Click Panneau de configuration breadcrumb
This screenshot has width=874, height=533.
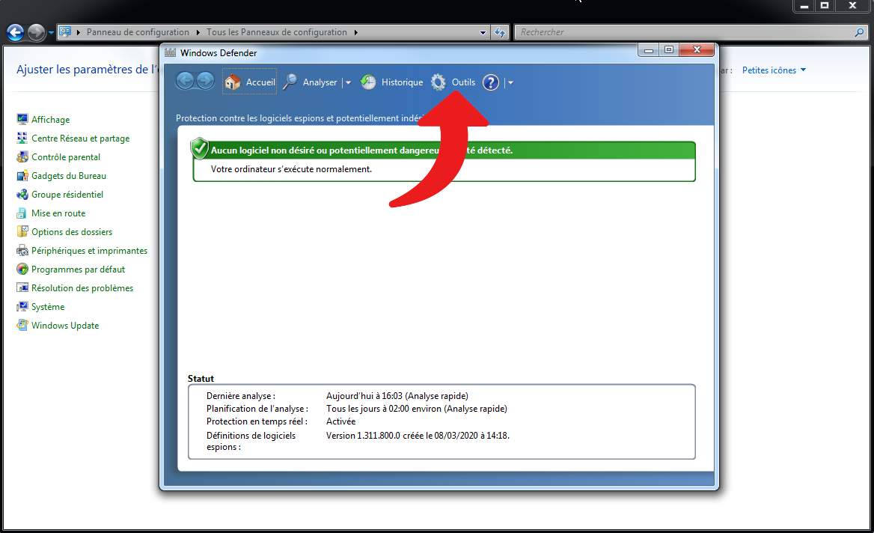[x=138, y=32]
